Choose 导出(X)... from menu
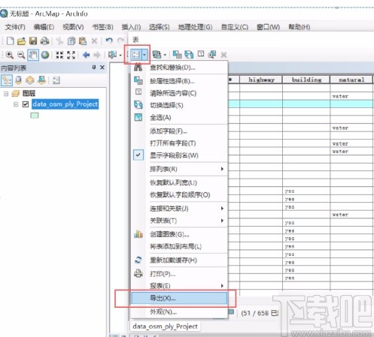374x337 pixels. pos(179,298)
